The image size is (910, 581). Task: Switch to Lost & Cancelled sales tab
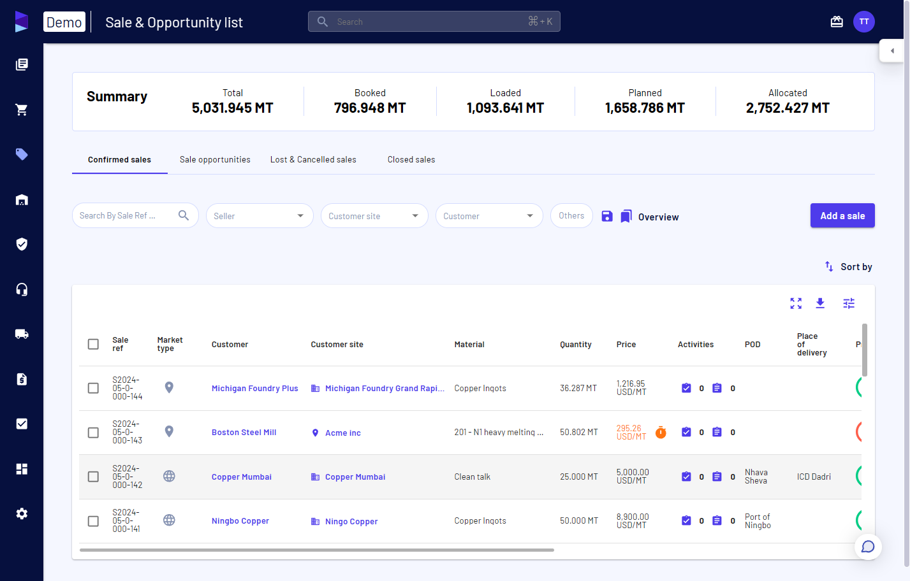point(313,160)
